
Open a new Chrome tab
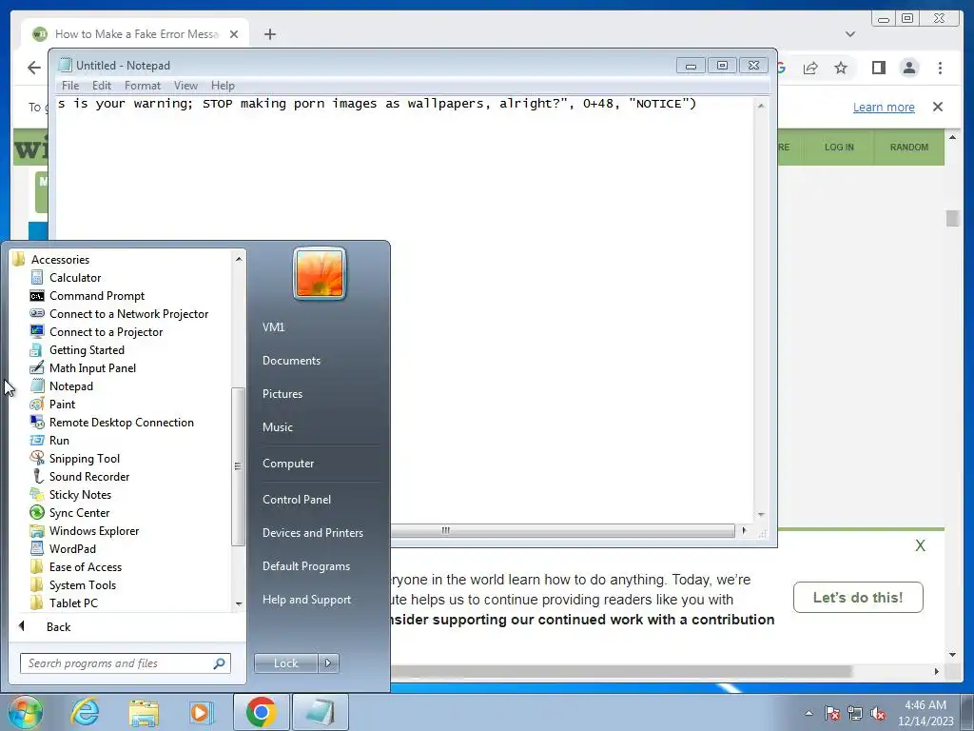coord(269,34)
